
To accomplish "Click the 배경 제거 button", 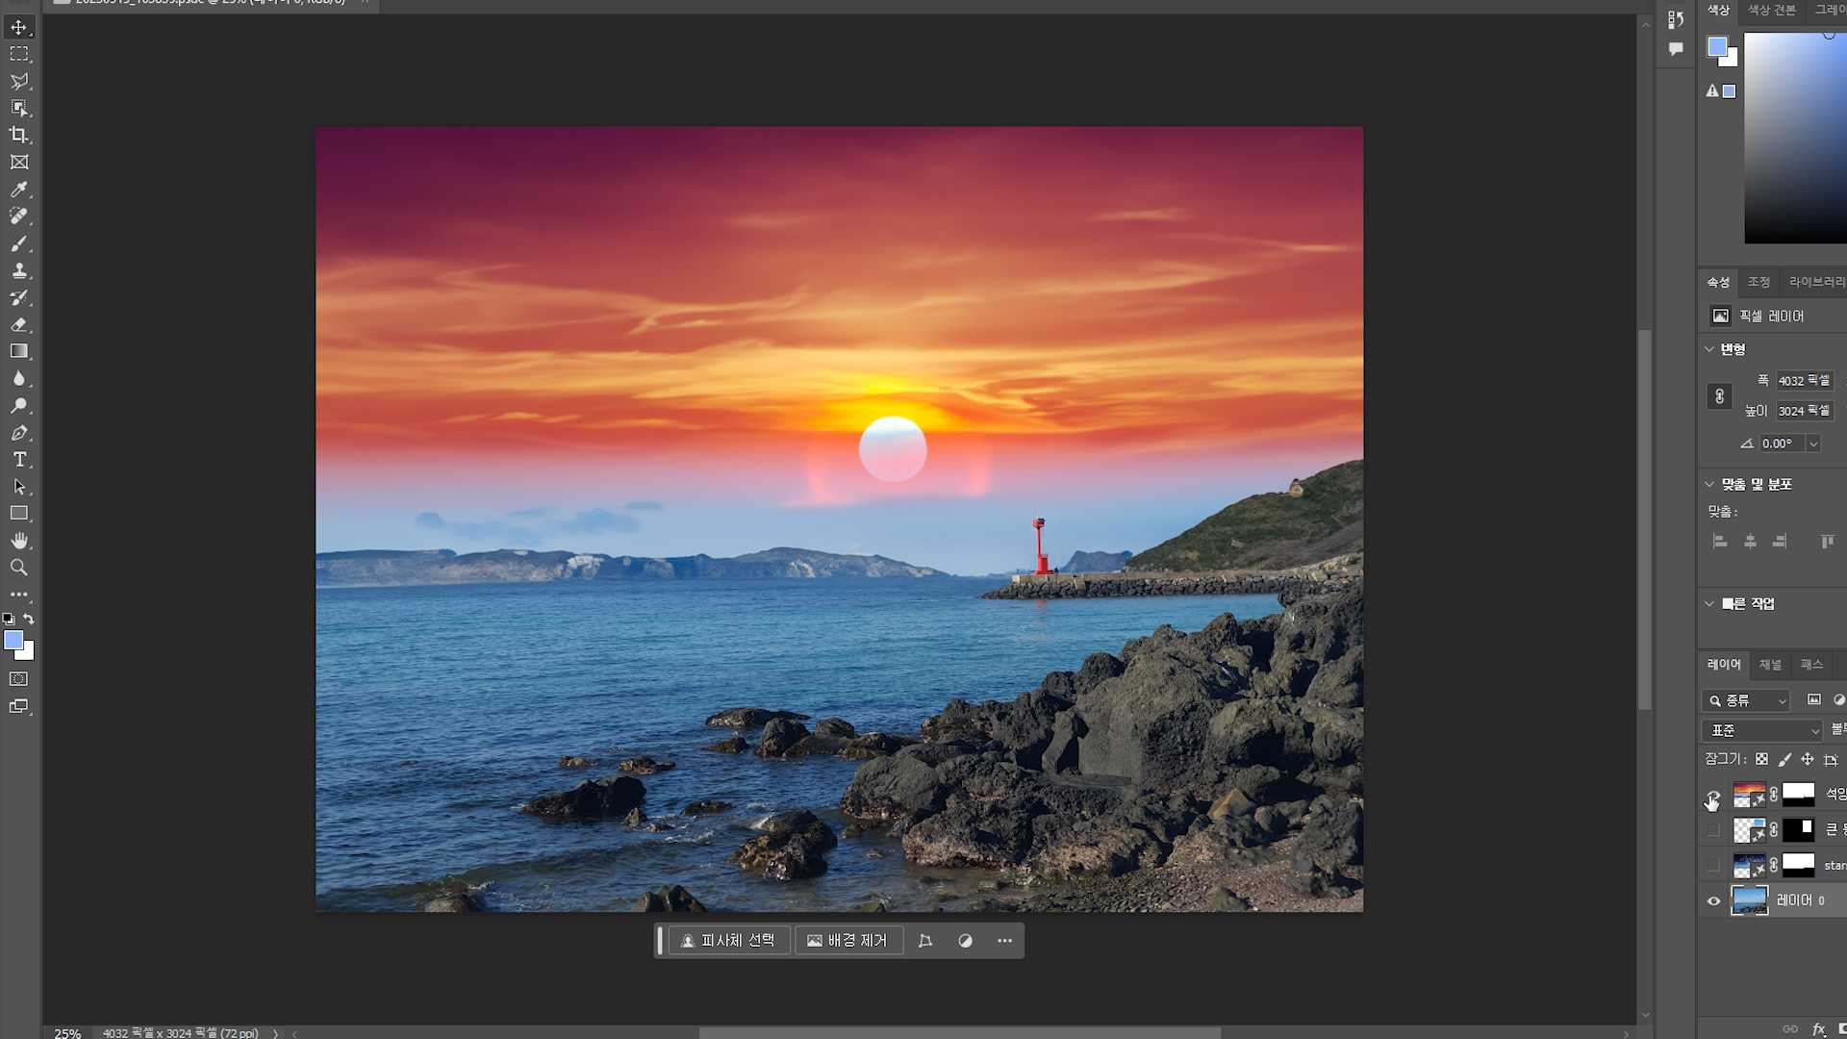I will (848, 941).
